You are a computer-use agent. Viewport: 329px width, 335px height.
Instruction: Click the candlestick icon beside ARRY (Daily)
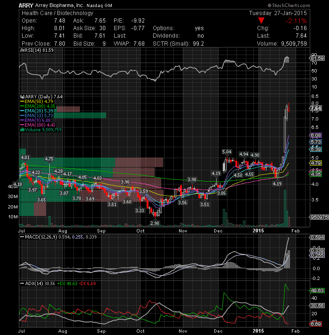(x=23, y=97)
